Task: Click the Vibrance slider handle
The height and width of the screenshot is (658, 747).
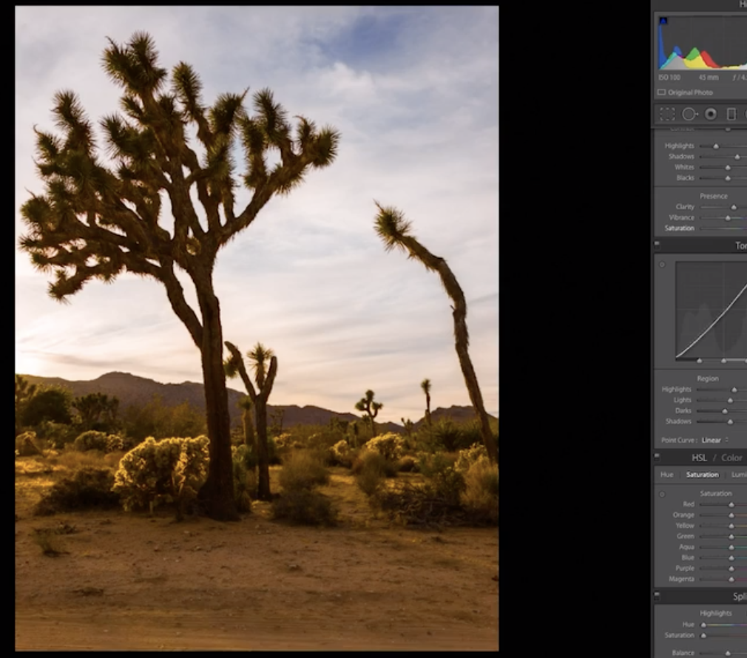Action: tap(728, 217)
